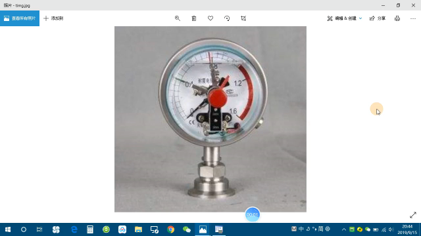Open Task View on the taskbar
The width and height of the screenshot is (421, 236).
point(39,229)
